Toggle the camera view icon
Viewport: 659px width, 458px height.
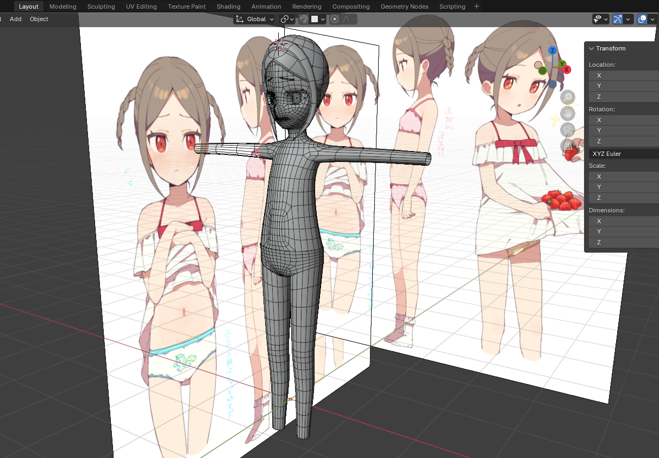pyautogui.click(x=568, y=130)
